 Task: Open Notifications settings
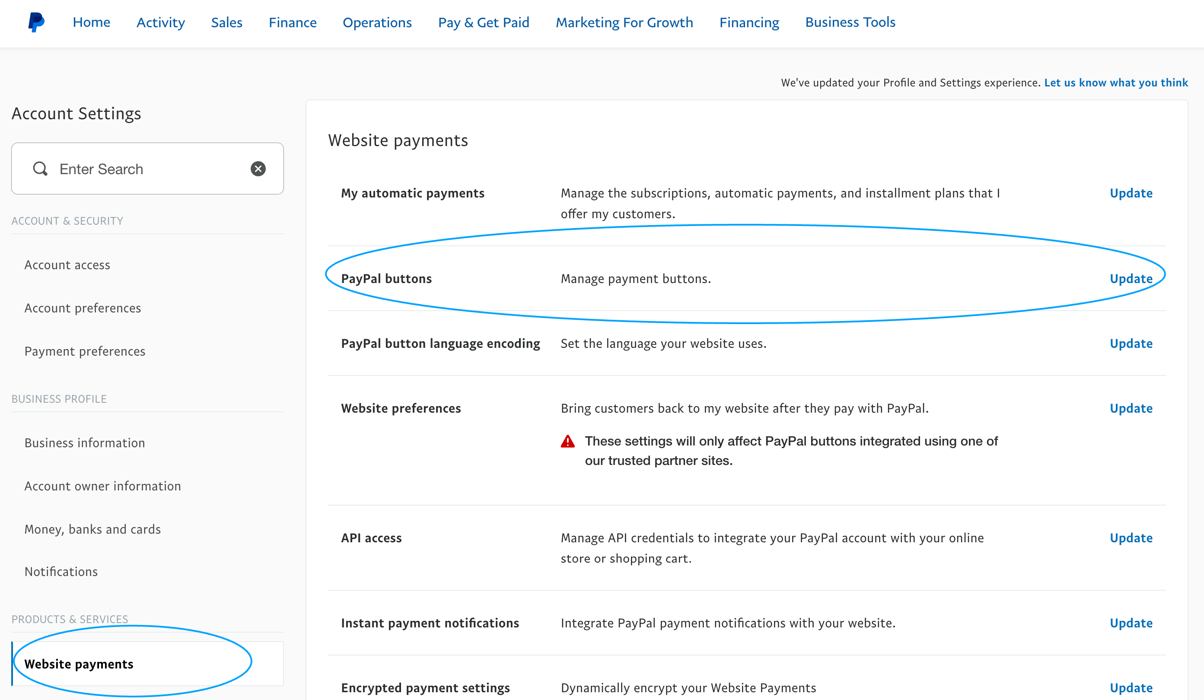61,572
